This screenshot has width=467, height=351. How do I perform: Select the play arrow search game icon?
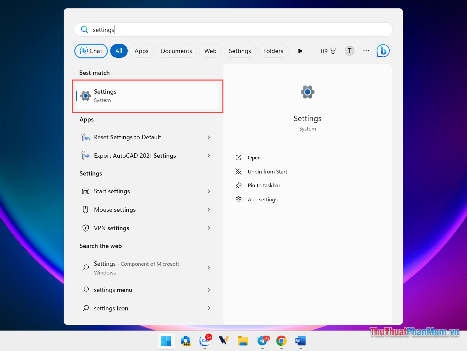click(300, 51)
